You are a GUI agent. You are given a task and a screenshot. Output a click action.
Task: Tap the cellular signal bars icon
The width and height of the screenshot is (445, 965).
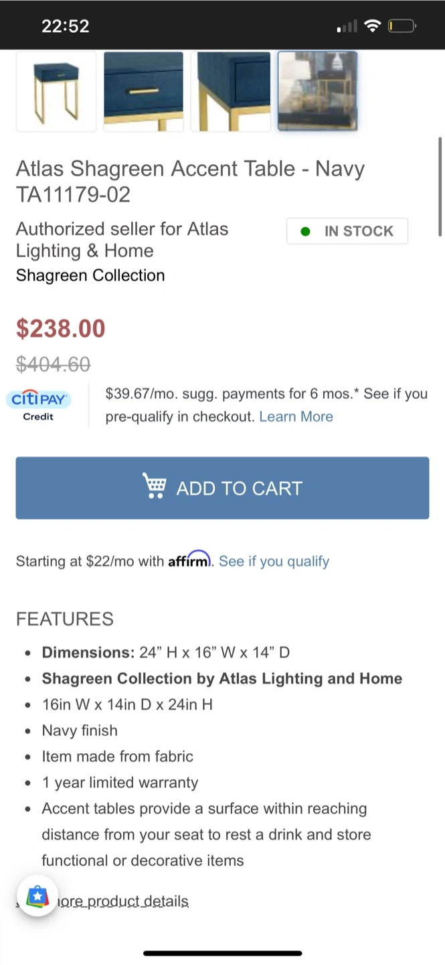click(x=347, y=27)
